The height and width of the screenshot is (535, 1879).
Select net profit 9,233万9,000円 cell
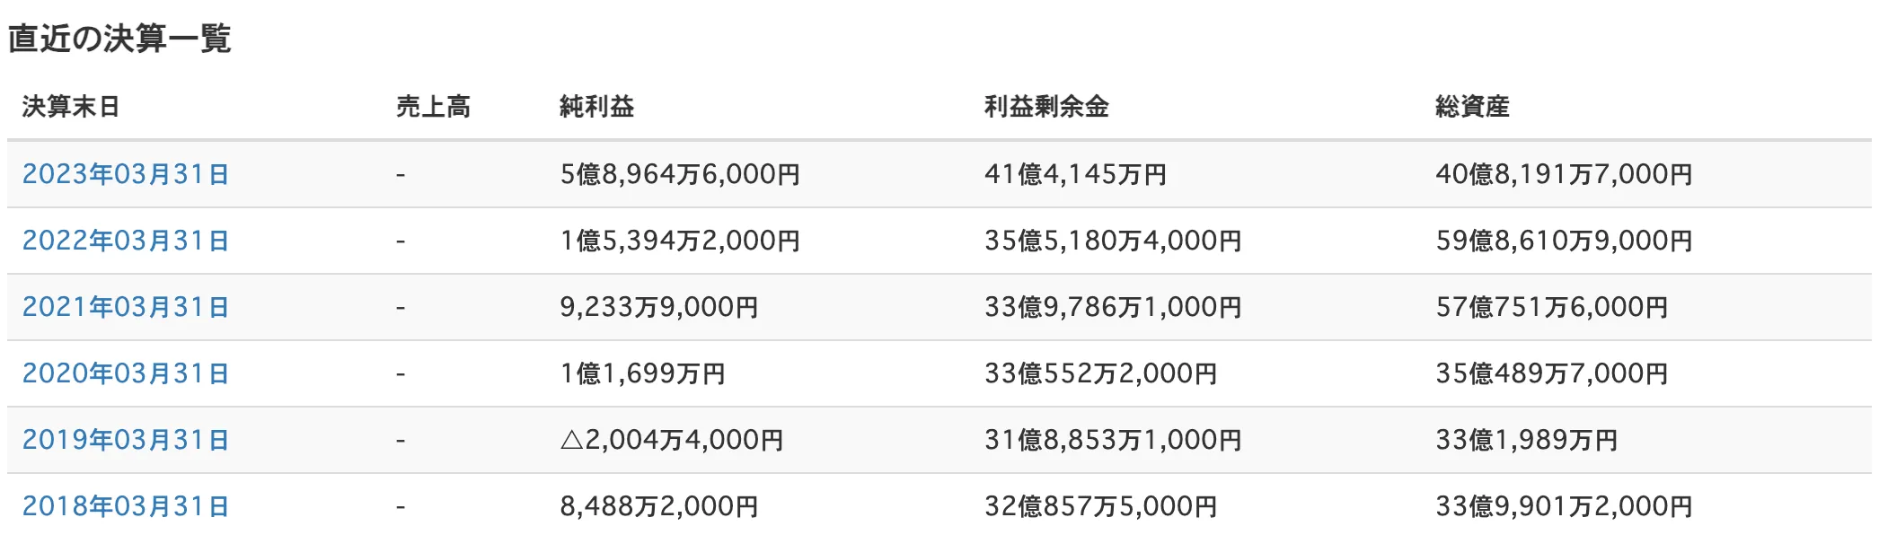pos(659,307)
